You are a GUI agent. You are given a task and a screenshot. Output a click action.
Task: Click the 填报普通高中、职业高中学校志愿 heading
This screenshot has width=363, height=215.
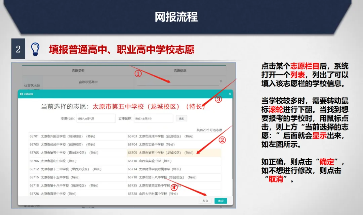122,50
